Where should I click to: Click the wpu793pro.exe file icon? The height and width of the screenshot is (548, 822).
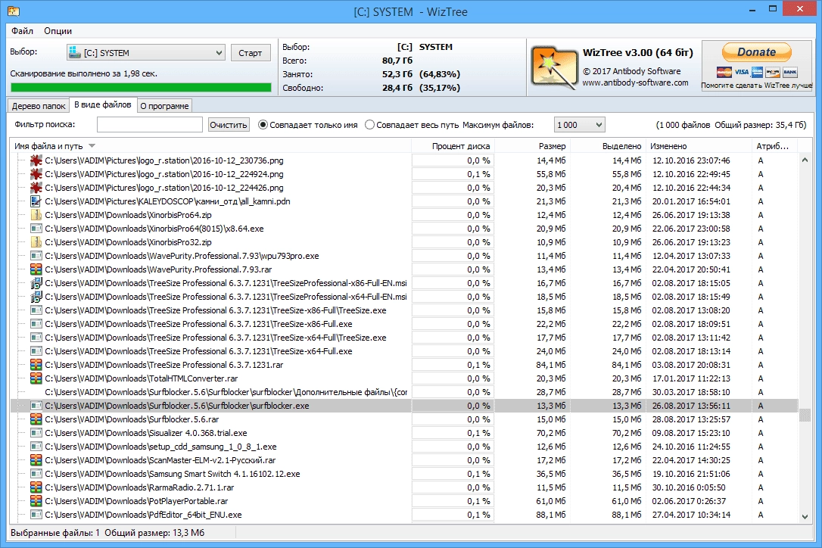click(36, 256)
